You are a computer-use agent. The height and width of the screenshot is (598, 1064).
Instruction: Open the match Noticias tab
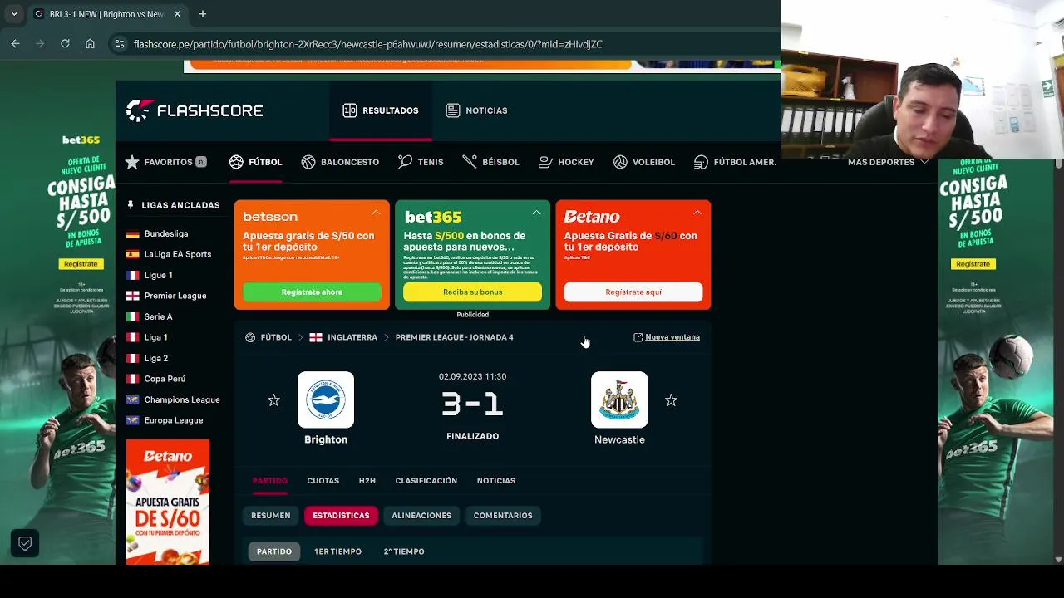tap(496, 481)
